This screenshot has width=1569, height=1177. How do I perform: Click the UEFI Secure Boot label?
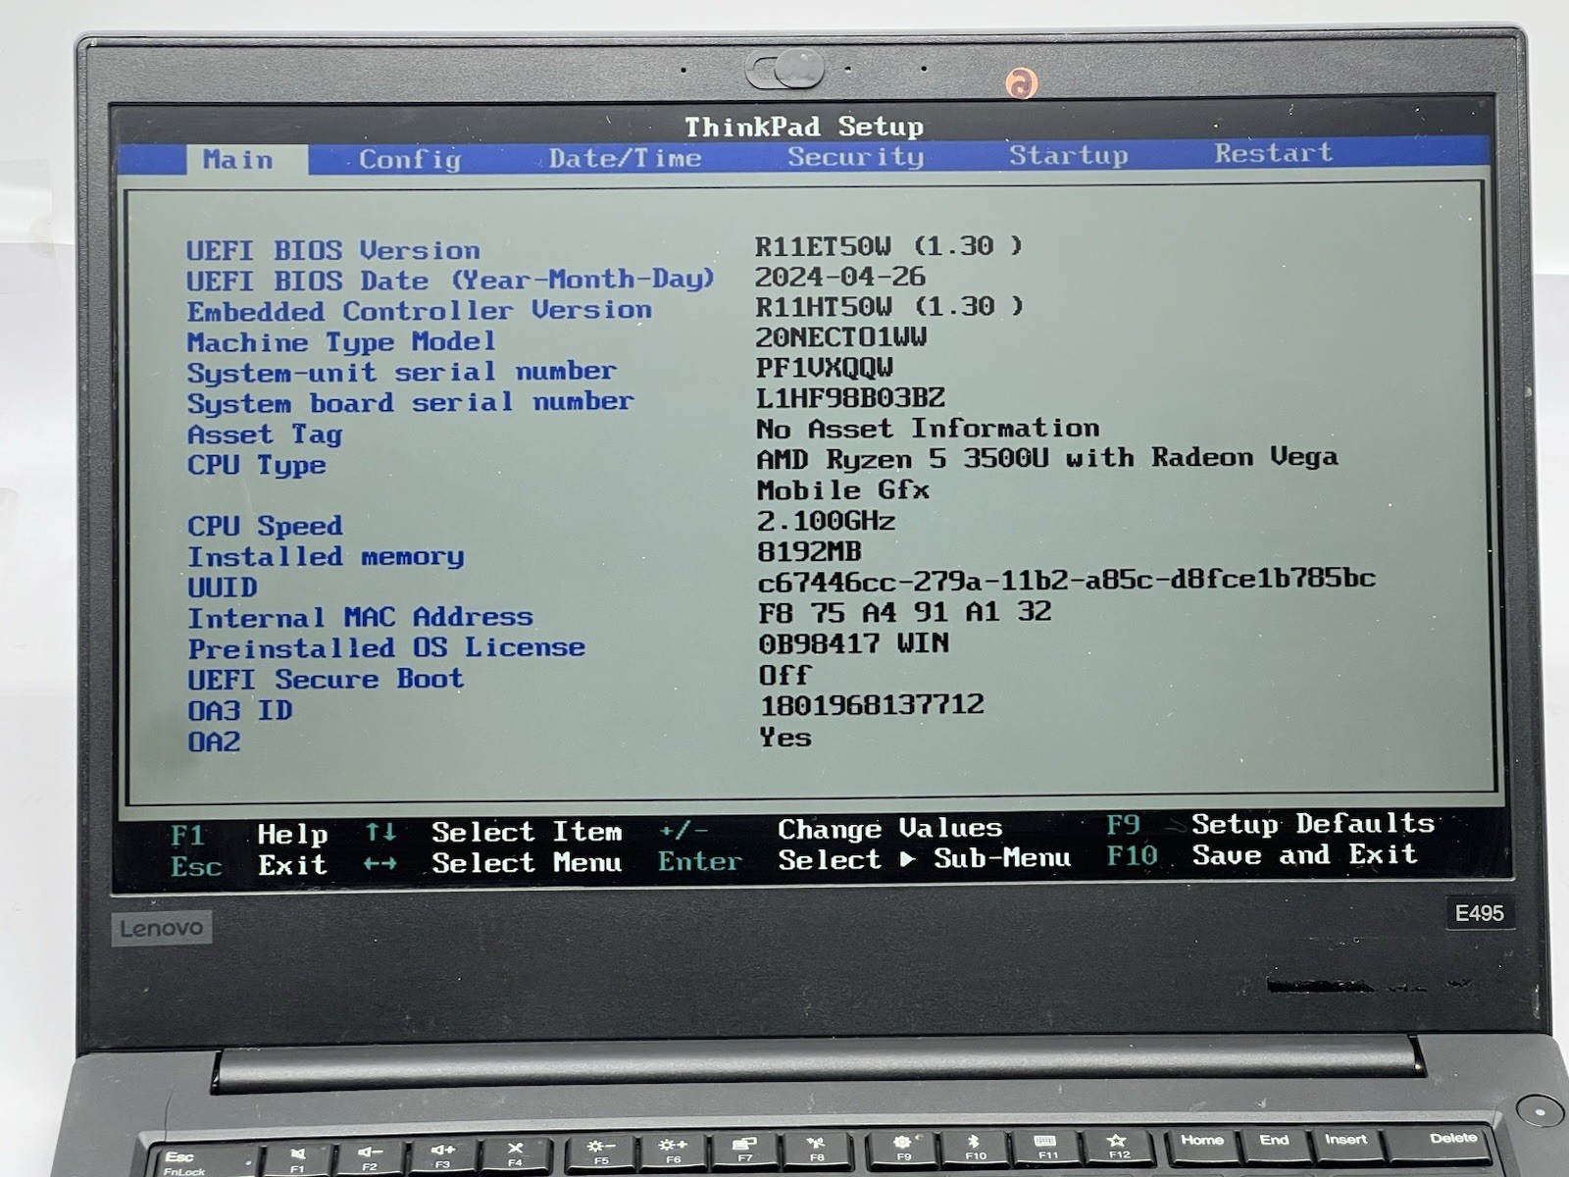click(326, 680)
